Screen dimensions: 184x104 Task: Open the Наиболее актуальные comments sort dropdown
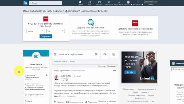pyautogui.click(x=107, y=102)
